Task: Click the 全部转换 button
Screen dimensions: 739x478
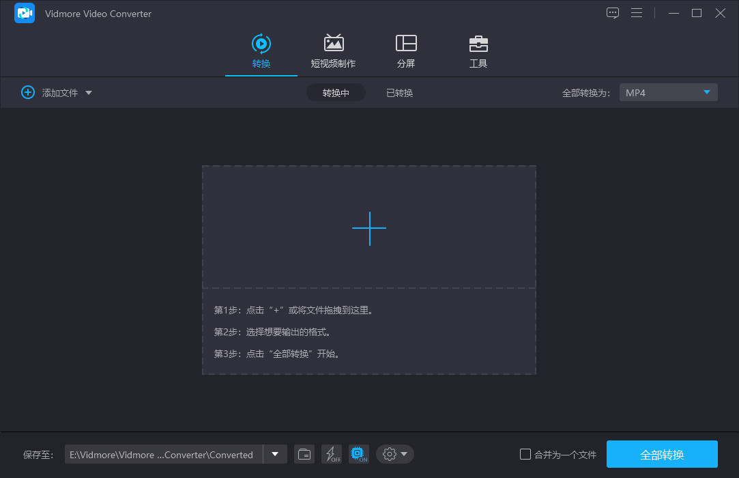Action: tap(662, 454)
